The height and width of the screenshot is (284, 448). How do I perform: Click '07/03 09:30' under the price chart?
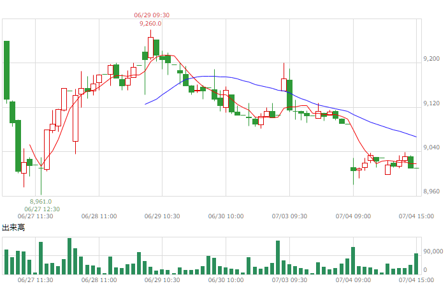pos(289,216)
